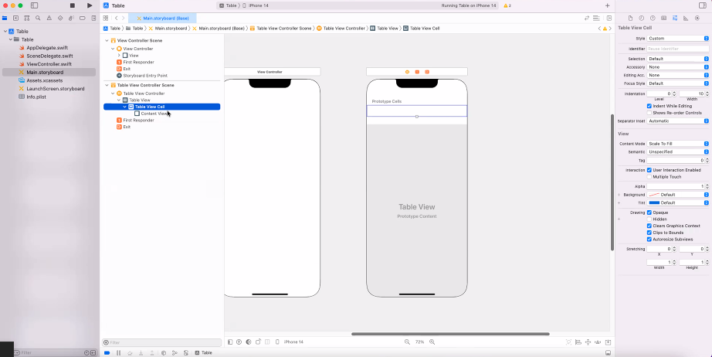The width and height of the screenshot is (712, 357).
Task: Toggle the Opaque drawing checkbox
Action: (x=649, y=212)
